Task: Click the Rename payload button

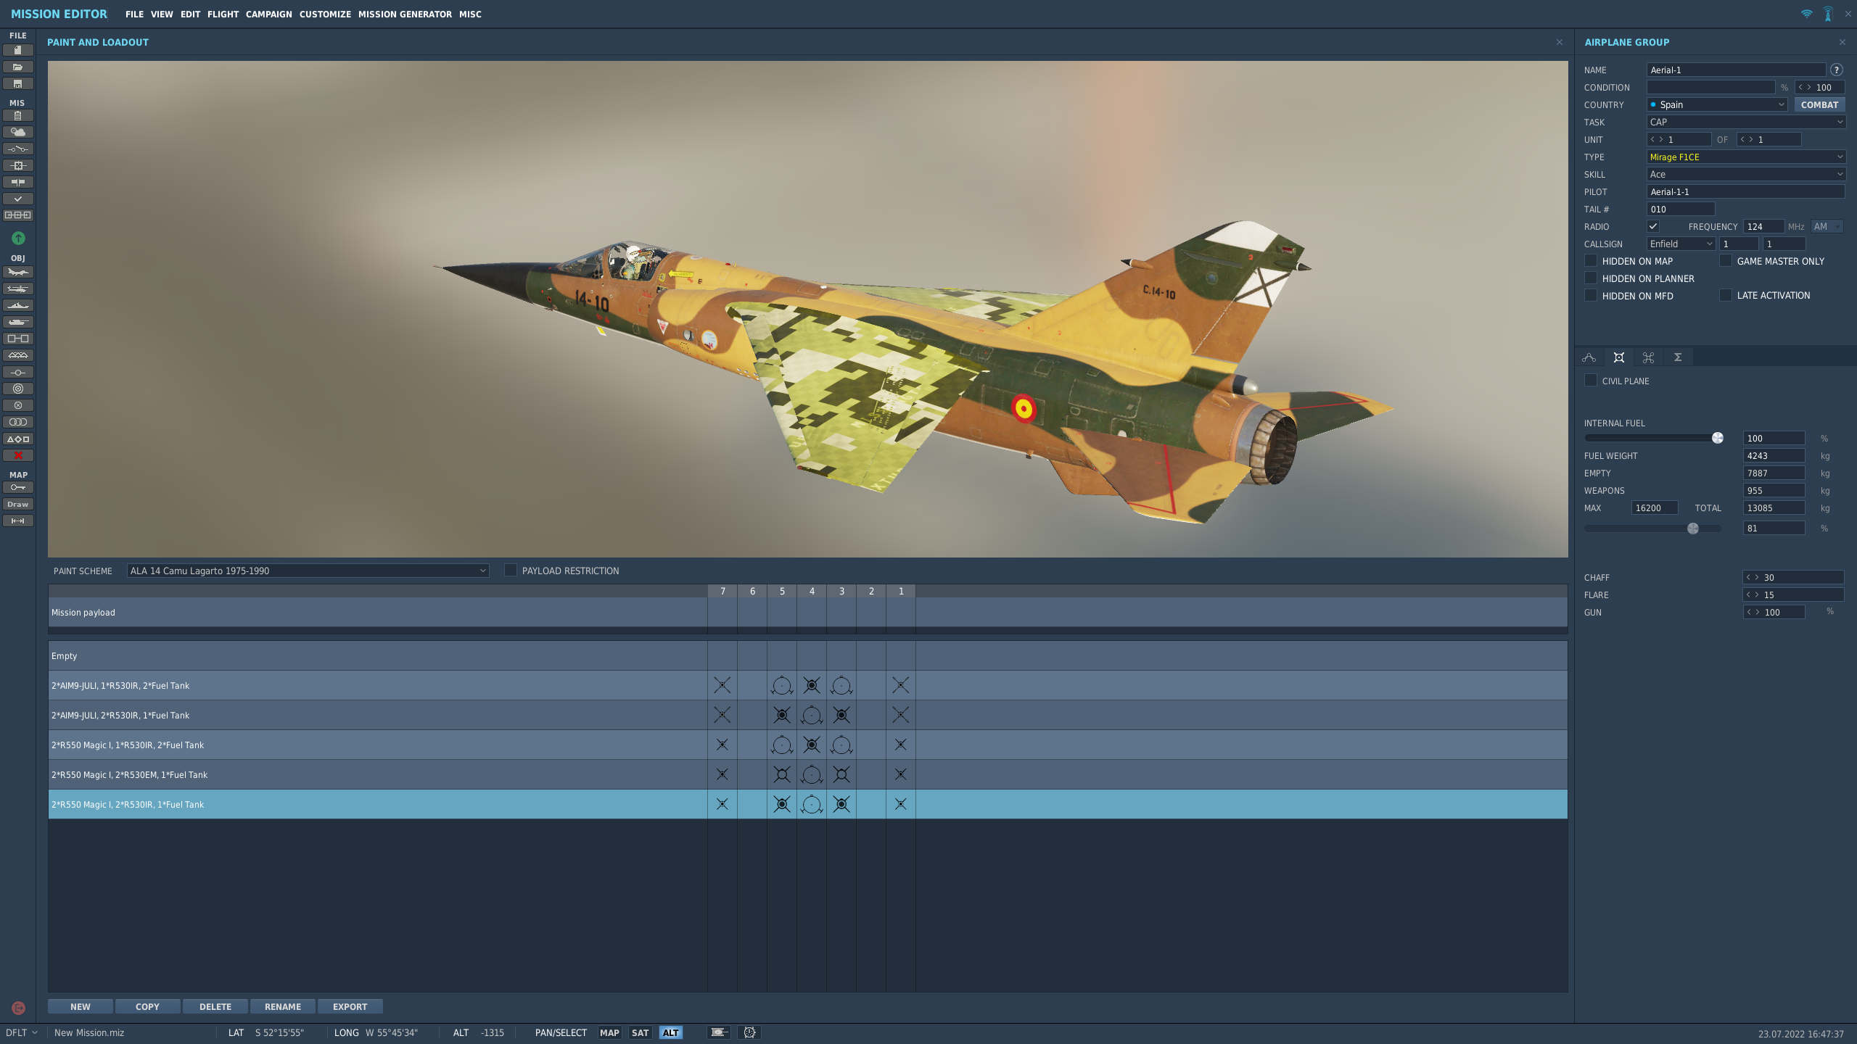Action: [x=282, y=1006]
